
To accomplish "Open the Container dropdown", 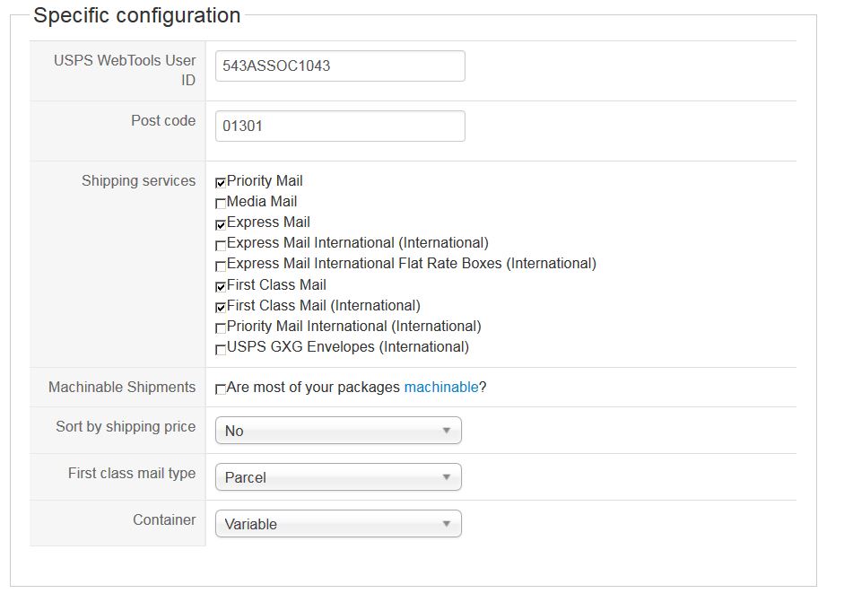I will 338,524.
